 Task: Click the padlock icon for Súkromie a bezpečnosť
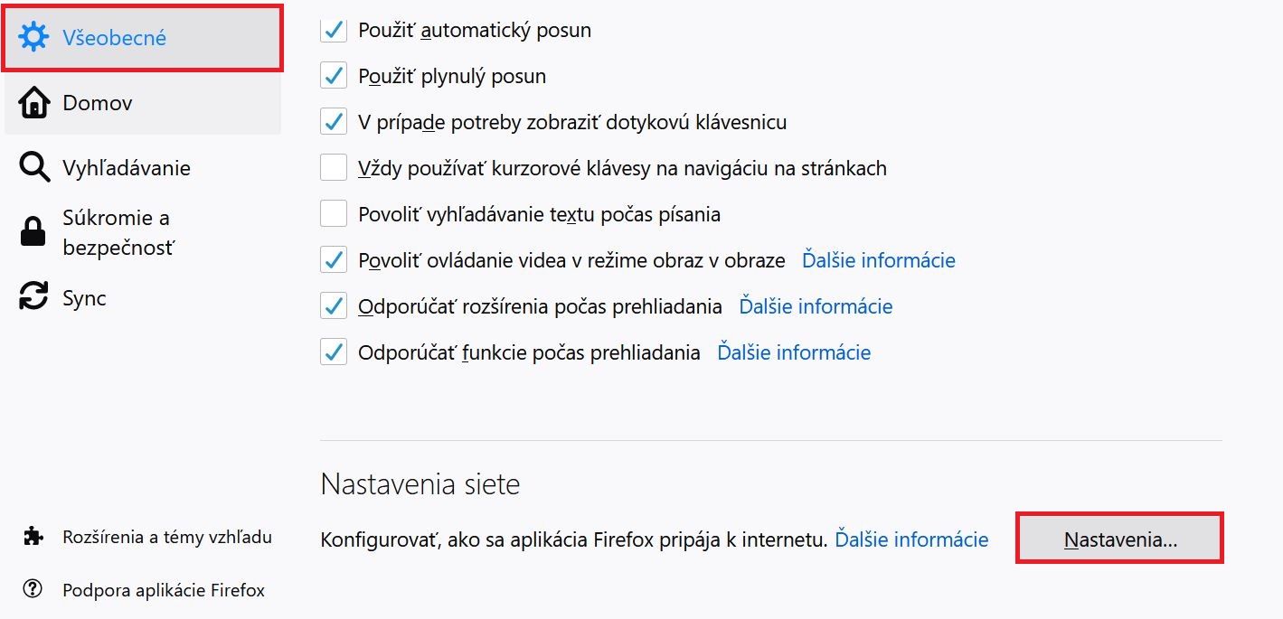click(33, 232)
